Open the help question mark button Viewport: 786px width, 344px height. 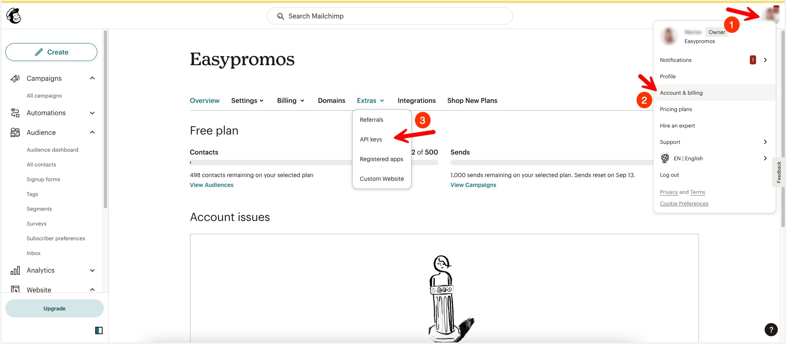click(x=771, y=329)
